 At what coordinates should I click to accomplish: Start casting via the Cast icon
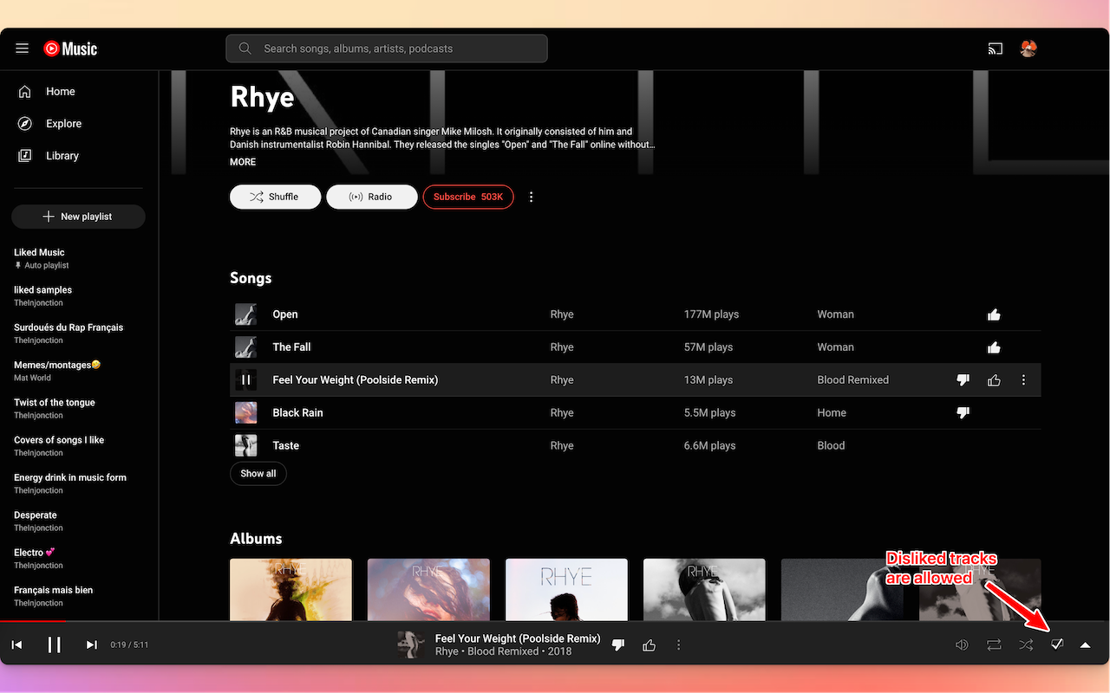(x=995, y=49)
